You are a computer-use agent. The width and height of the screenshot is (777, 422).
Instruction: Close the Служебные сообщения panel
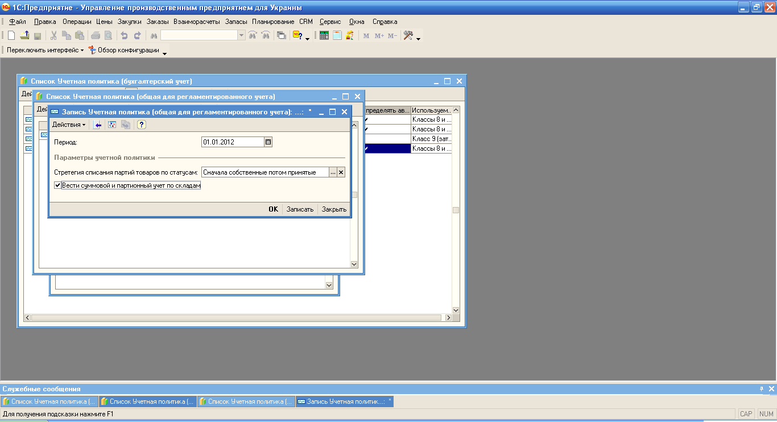click(771, 389)
